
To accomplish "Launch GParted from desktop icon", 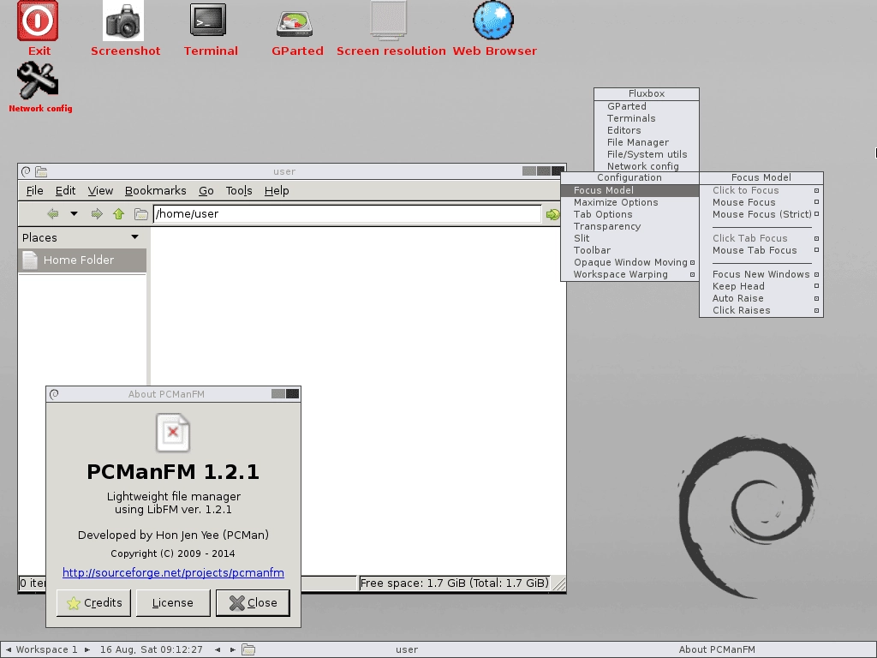I will point(295,24).
